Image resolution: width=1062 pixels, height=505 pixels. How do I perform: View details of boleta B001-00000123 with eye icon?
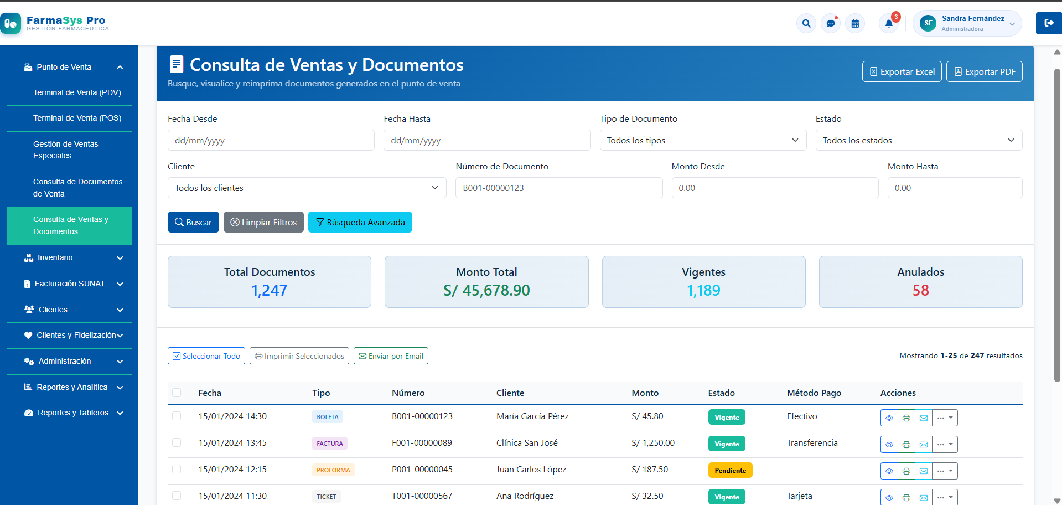point(889,418)
